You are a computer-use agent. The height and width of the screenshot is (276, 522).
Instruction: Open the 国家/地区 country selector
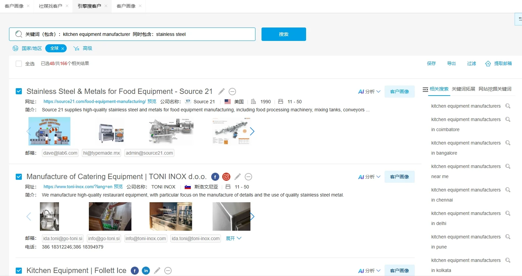point(27,48)
